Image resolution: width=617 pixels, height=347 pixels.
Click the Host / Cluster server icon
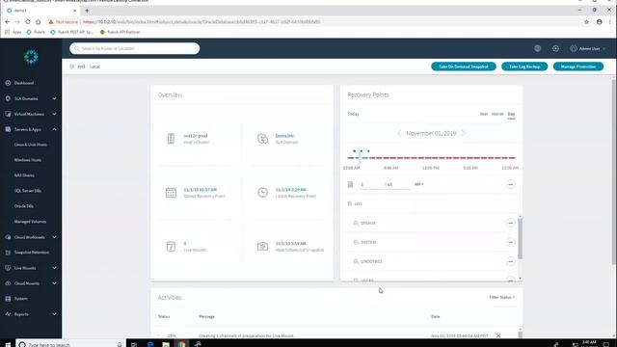tap(171, 139)
